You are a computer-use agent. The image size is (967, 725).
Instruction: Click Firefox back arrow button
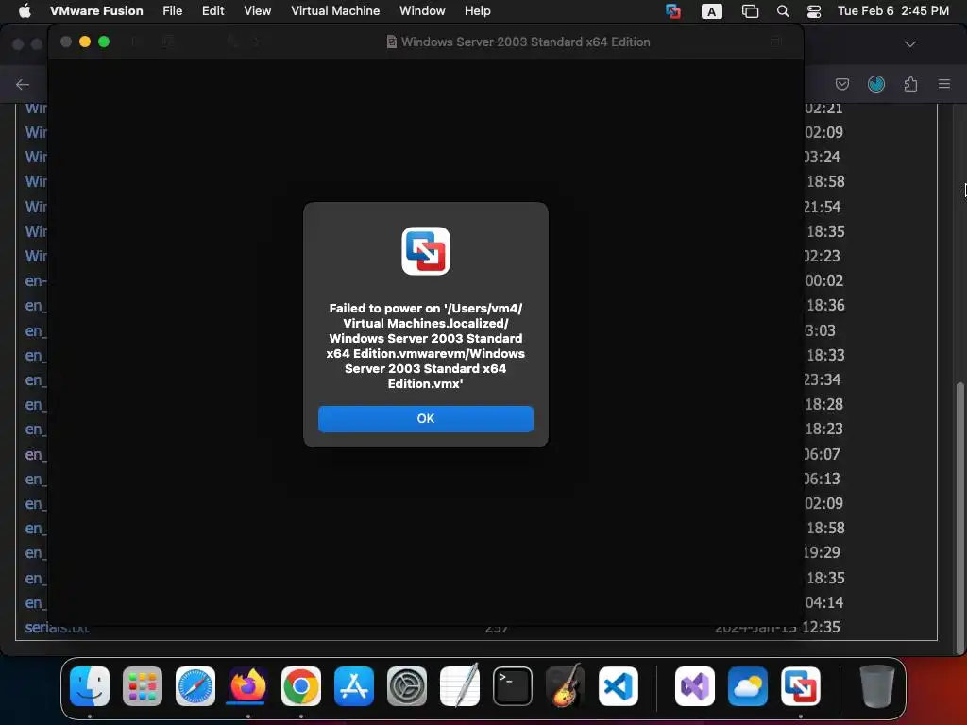point(23,84)
